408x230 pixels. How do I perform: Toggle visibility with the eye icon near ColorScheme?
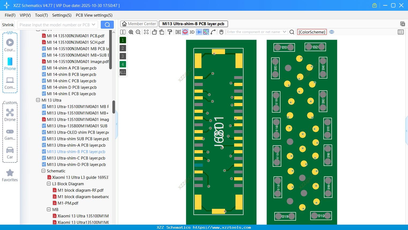332,32
